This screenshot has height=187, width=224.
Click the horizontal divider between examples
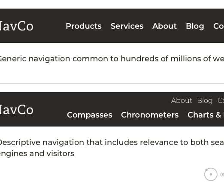(112, 83)
